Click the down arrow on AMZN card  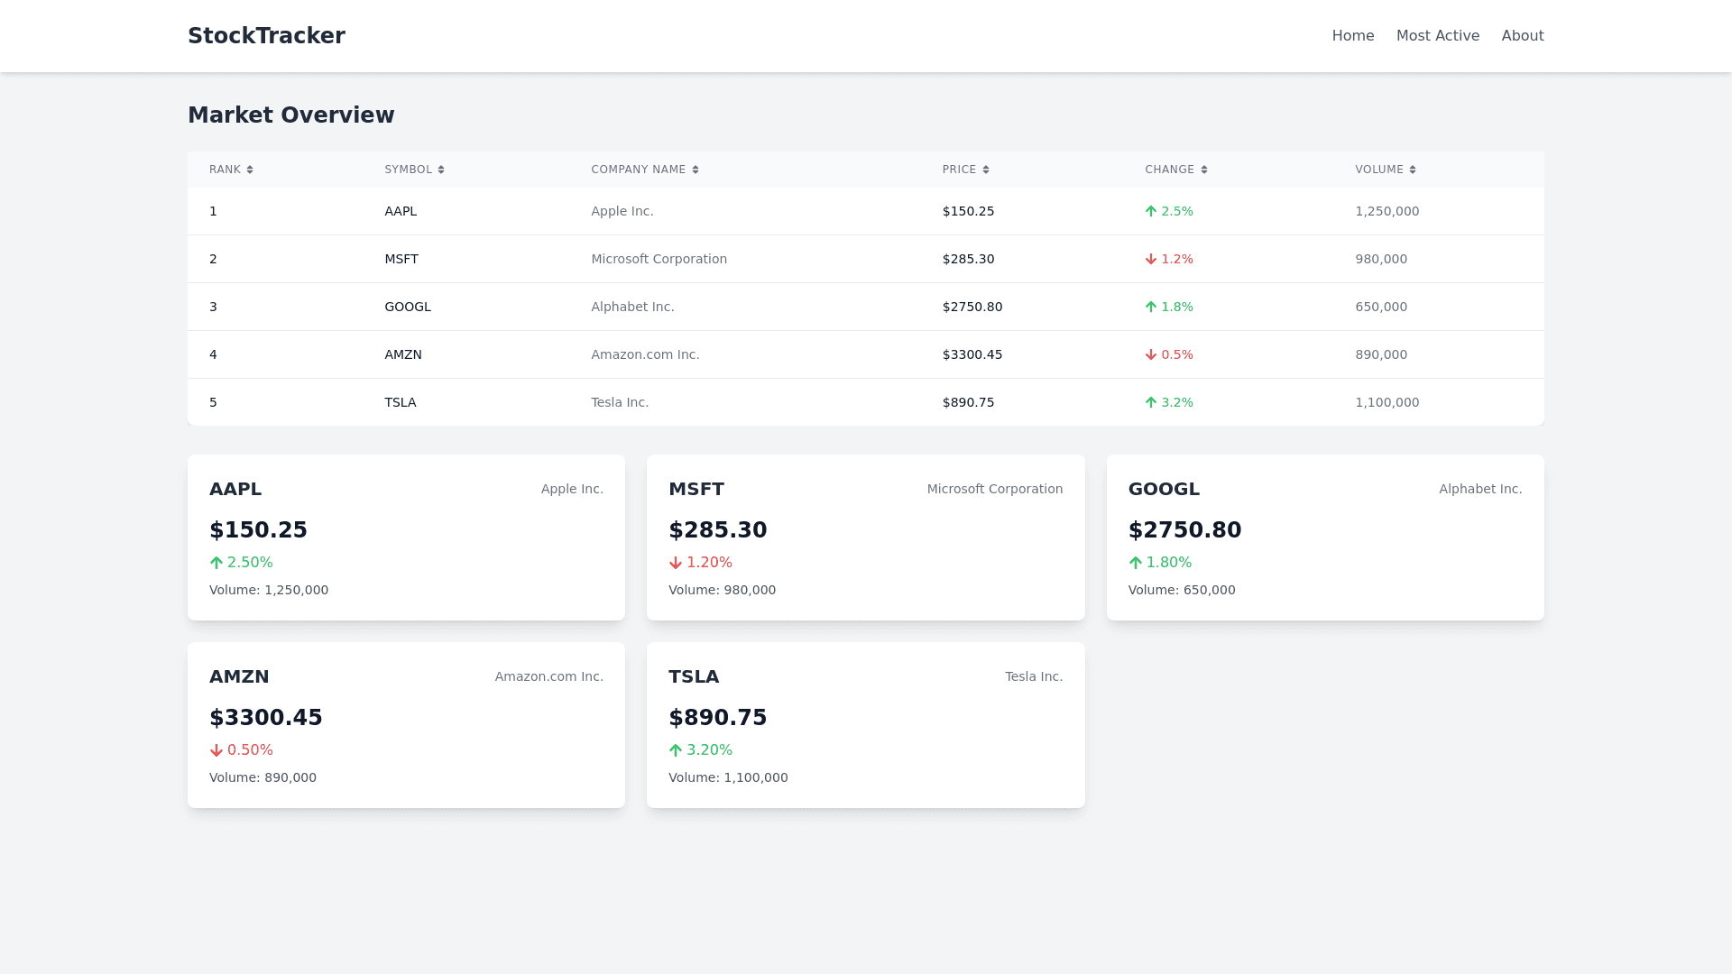216,750
